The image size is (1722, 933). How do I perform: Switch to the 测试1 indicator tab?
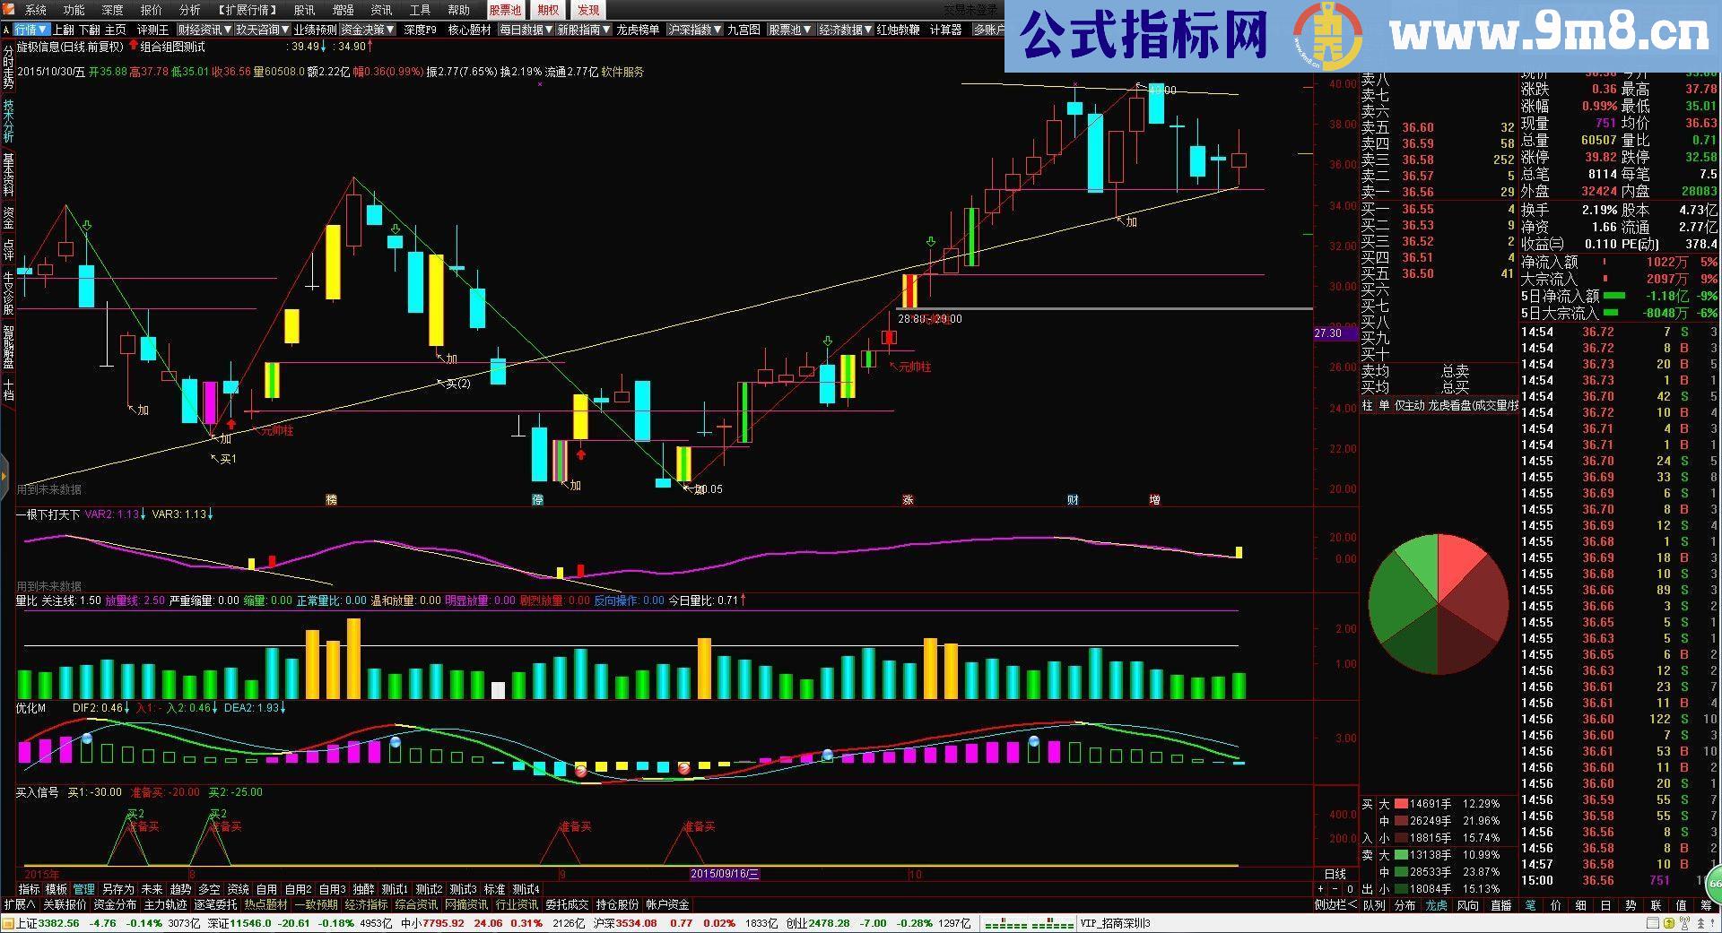click(x=393, y=888)
